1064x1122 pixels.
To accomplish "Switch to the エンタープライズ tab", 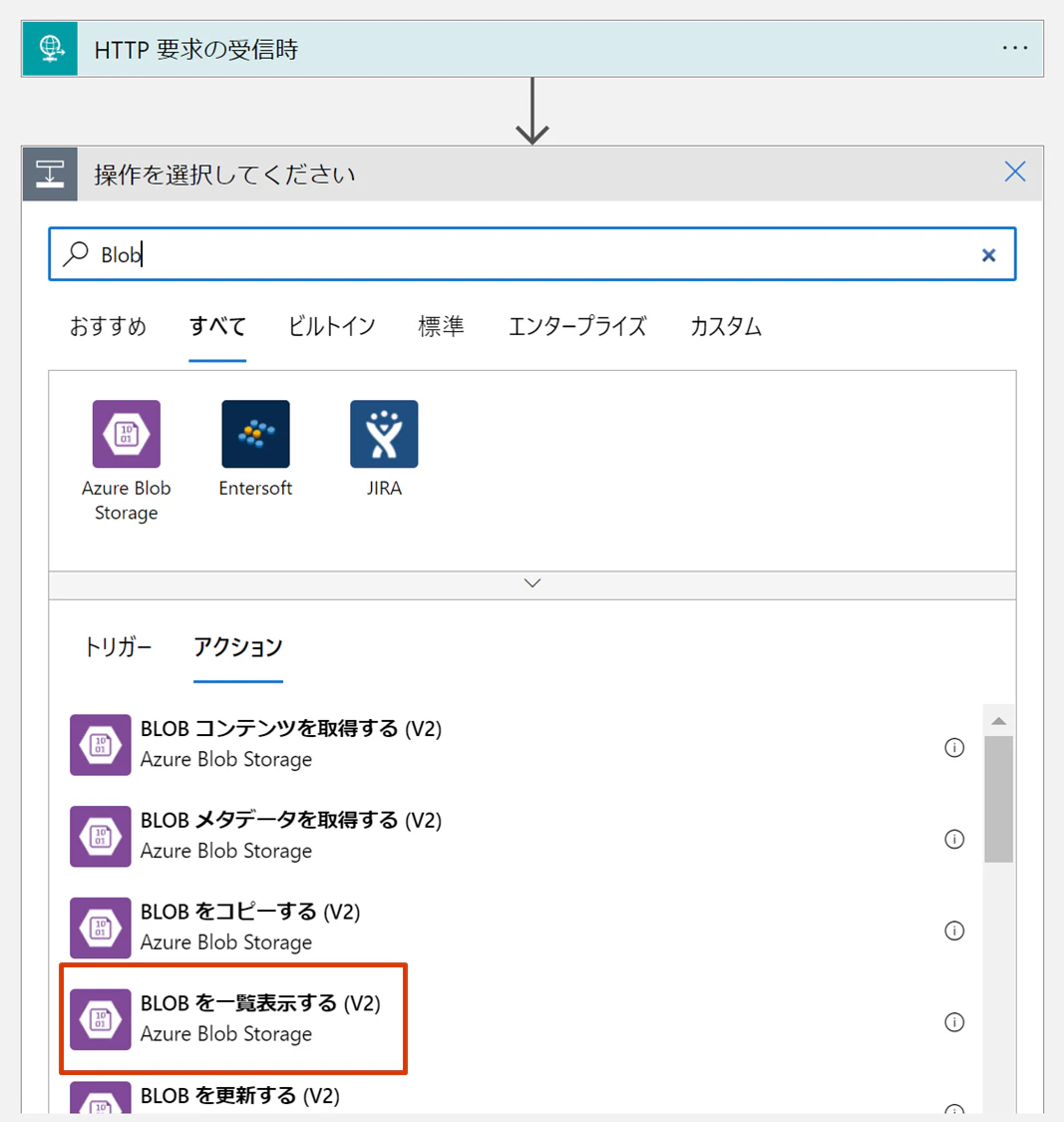I will point(577,326).
